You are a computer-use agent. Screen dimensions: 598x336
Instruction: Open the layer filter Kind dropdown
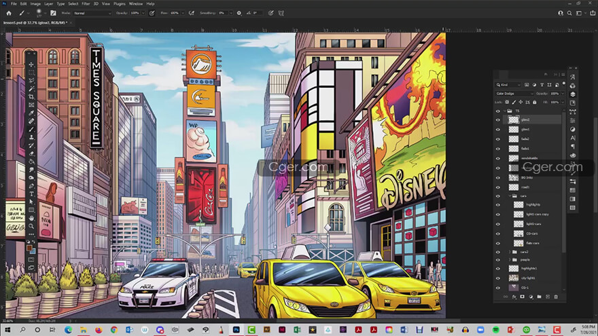coord(508,85)
